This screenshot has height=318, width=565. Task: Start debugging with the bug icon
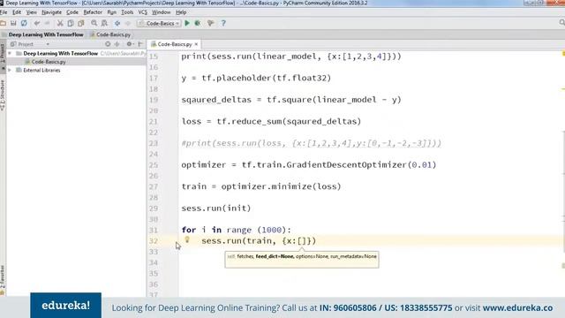coord(198,23)
